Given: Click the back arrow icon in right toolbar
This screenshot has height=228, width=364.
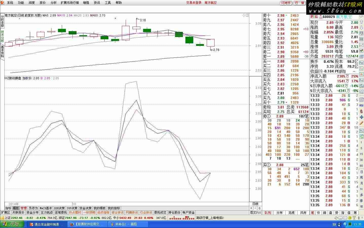Looking at the screenshot, I should 361,16.
